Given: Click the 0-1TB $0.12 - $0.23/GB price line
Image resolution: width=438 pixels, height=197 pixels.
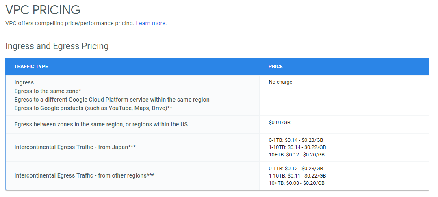Looking at the screenshot, I should click(x=296, y=168).
